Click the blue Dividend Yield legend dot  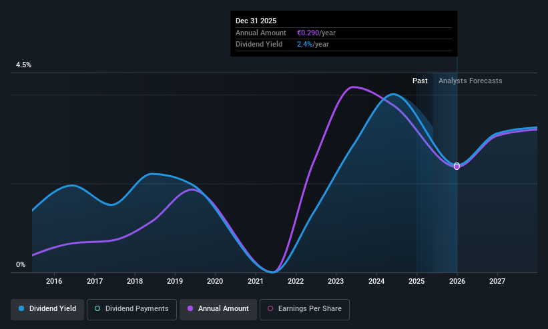click(x=21, y=308)
